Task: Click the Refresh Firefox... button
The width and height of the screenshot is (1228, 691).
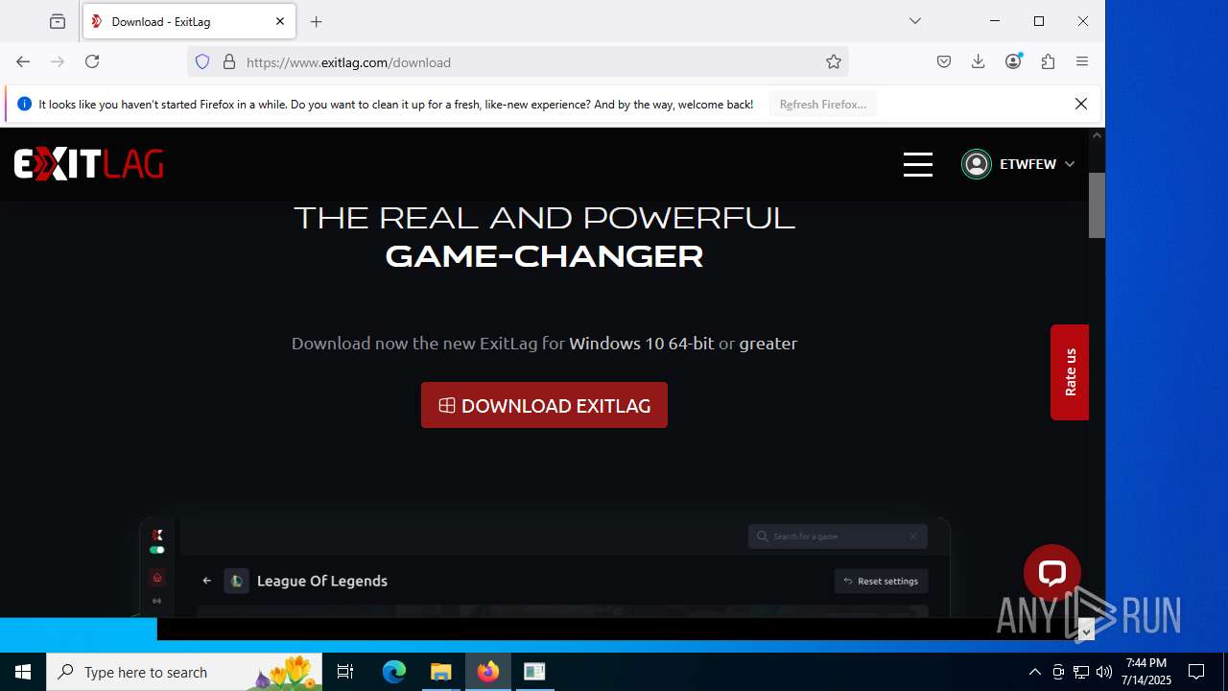Action: (x=823, y=104)
